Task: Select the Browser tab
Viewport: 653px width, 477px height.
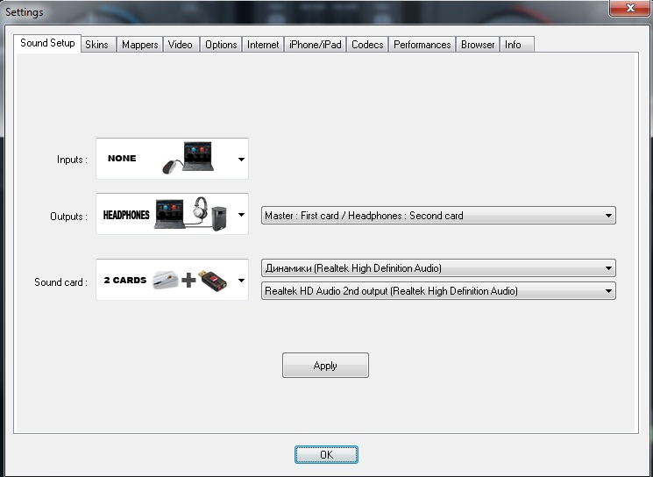Action: (478, 45)
